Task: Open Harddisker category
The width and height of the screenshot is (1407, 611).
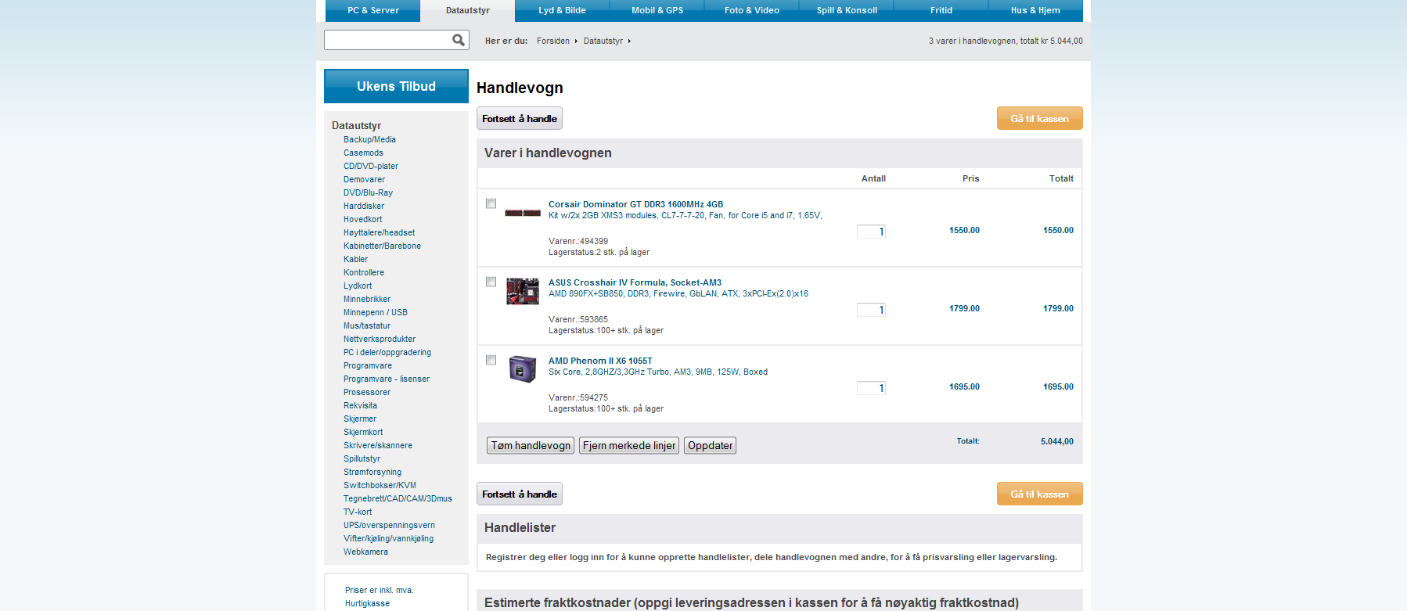Action: tap(364, 206)
